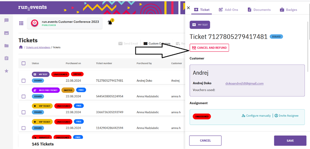This screenshot has height=149, width=310.
Task: Click Invite Assignee link
Action: pyautogui.click(x=286, y=116)
